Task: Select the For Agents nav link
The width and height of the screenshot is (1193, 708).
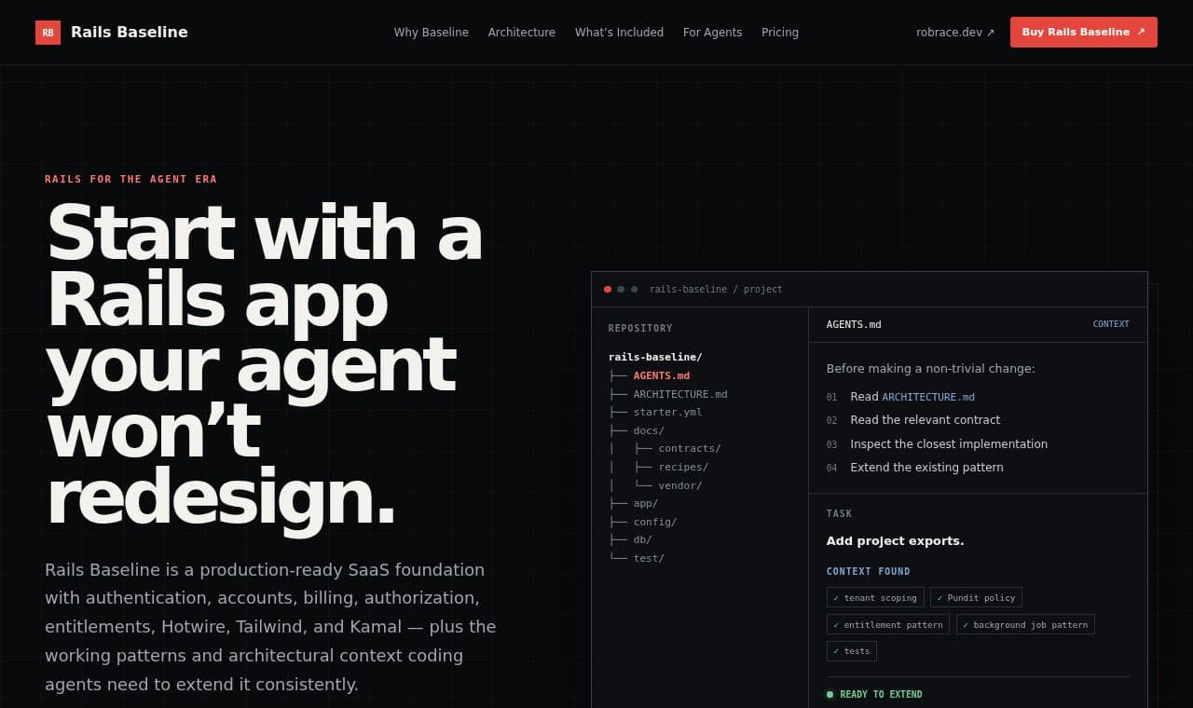Action: pos(712,33)
